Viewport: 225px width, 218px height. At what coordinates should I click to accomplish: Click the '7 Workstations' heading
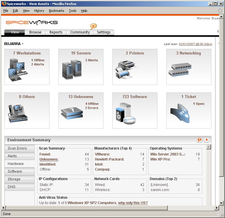pos(27,53)
